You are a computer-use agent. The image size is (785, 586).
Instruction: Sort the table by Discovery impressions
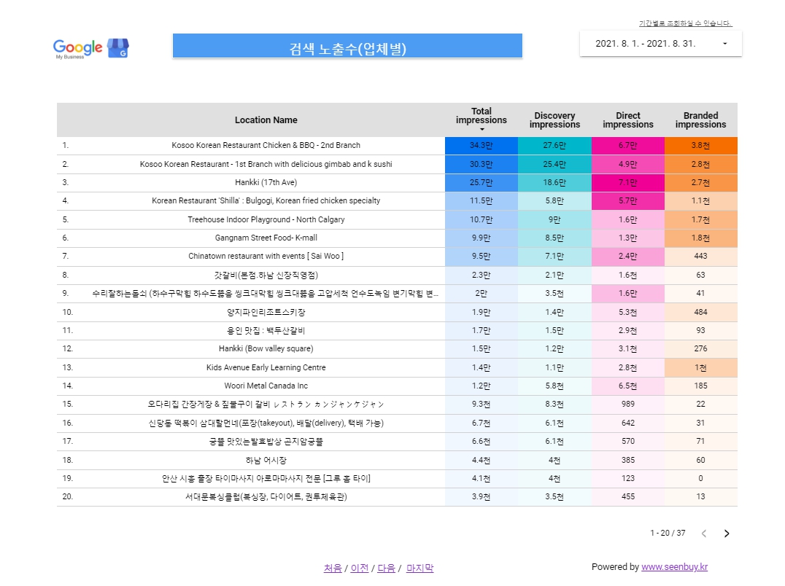[554, 119]
